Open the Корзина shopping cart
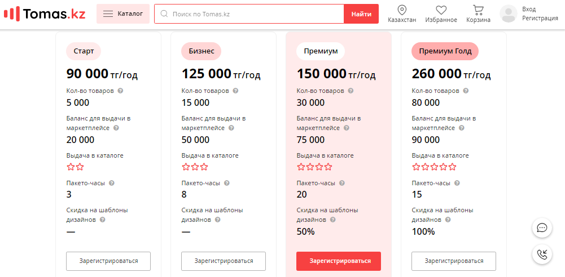The image size is (565, 277). [x=478, y=10]
